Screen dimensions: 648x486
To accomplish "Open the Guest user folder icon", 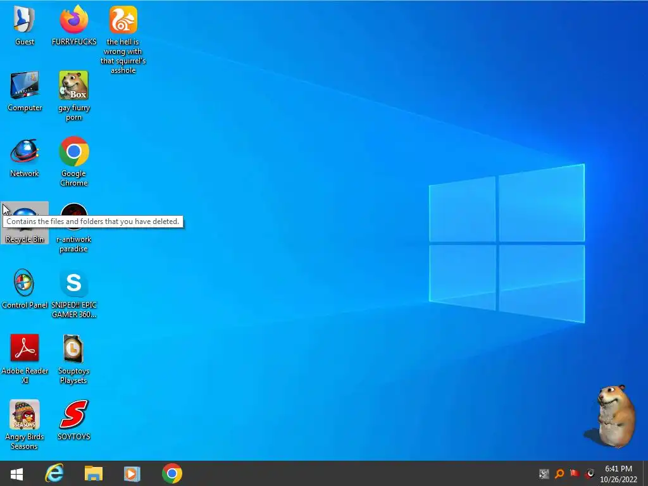I will tap(24, 20).
